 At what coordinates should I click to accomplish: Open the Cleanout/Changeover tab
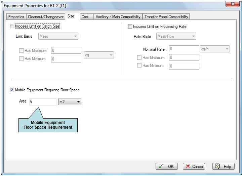tap(46, 17)
